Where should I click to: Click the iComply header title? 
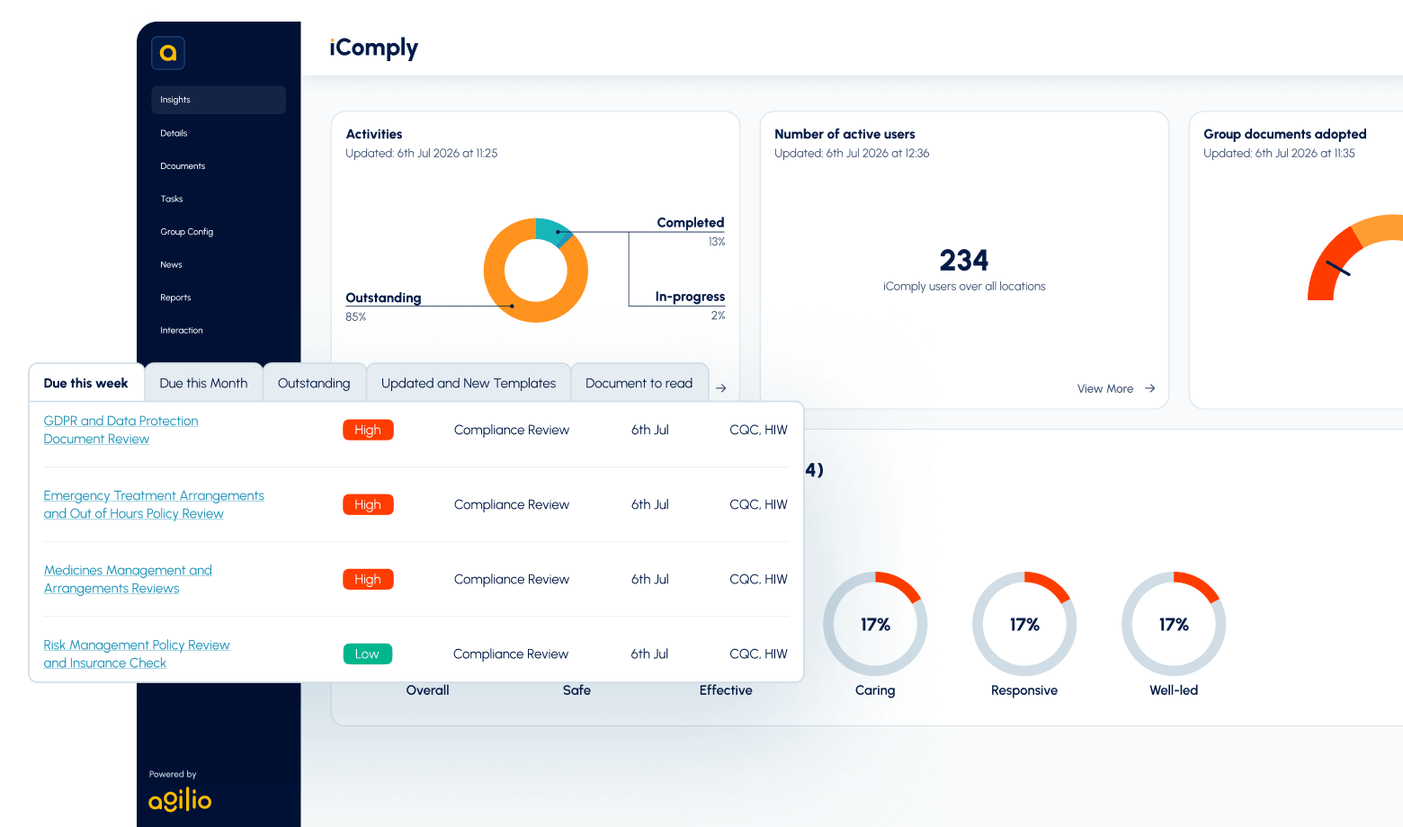(x=373, y=48)
